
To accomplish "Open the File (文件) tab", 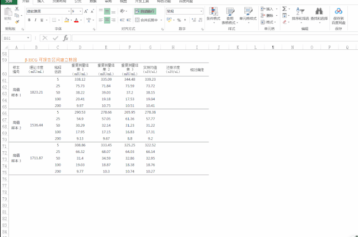I will pyautogui.click(x=8, y=2).
